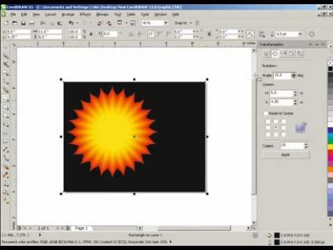Adjust the Copies spinner arrows
The height and width of the screenshot is (250, 333).
point(306,146)
